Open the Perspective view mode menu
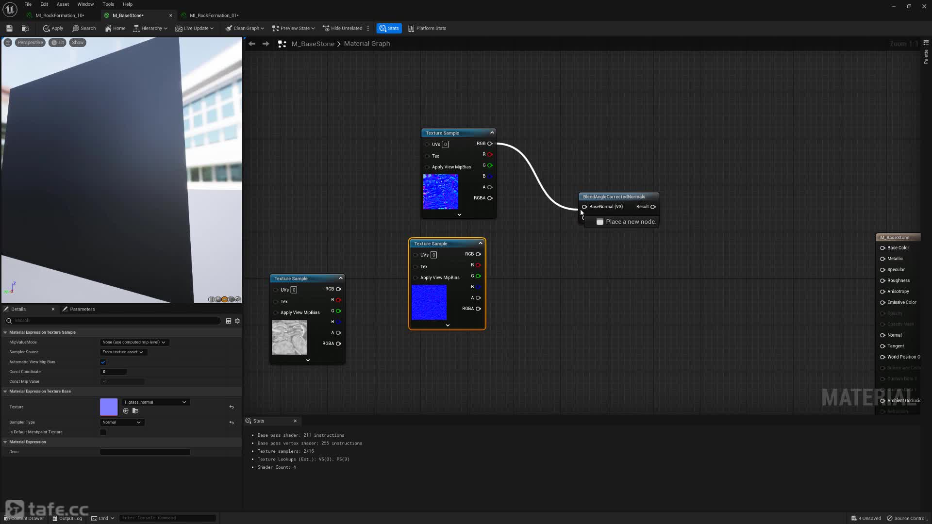The height and width of the screenshot is (524, 932). click(x=30, y=43)
